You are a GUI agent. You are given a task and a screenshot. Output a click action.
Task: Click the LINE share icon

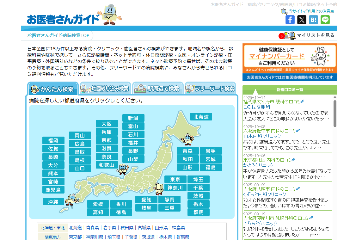(325, 20)
